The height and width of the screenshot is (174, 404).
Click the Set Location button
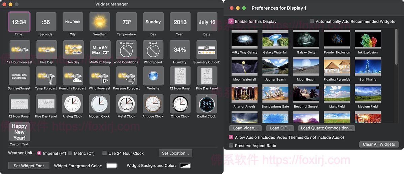pyautogui.click(x=175, y=153)
